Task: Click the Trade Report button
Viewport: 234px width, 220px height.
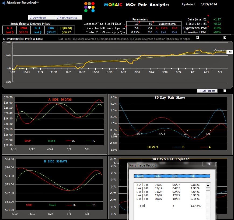Action: [207, 91]
